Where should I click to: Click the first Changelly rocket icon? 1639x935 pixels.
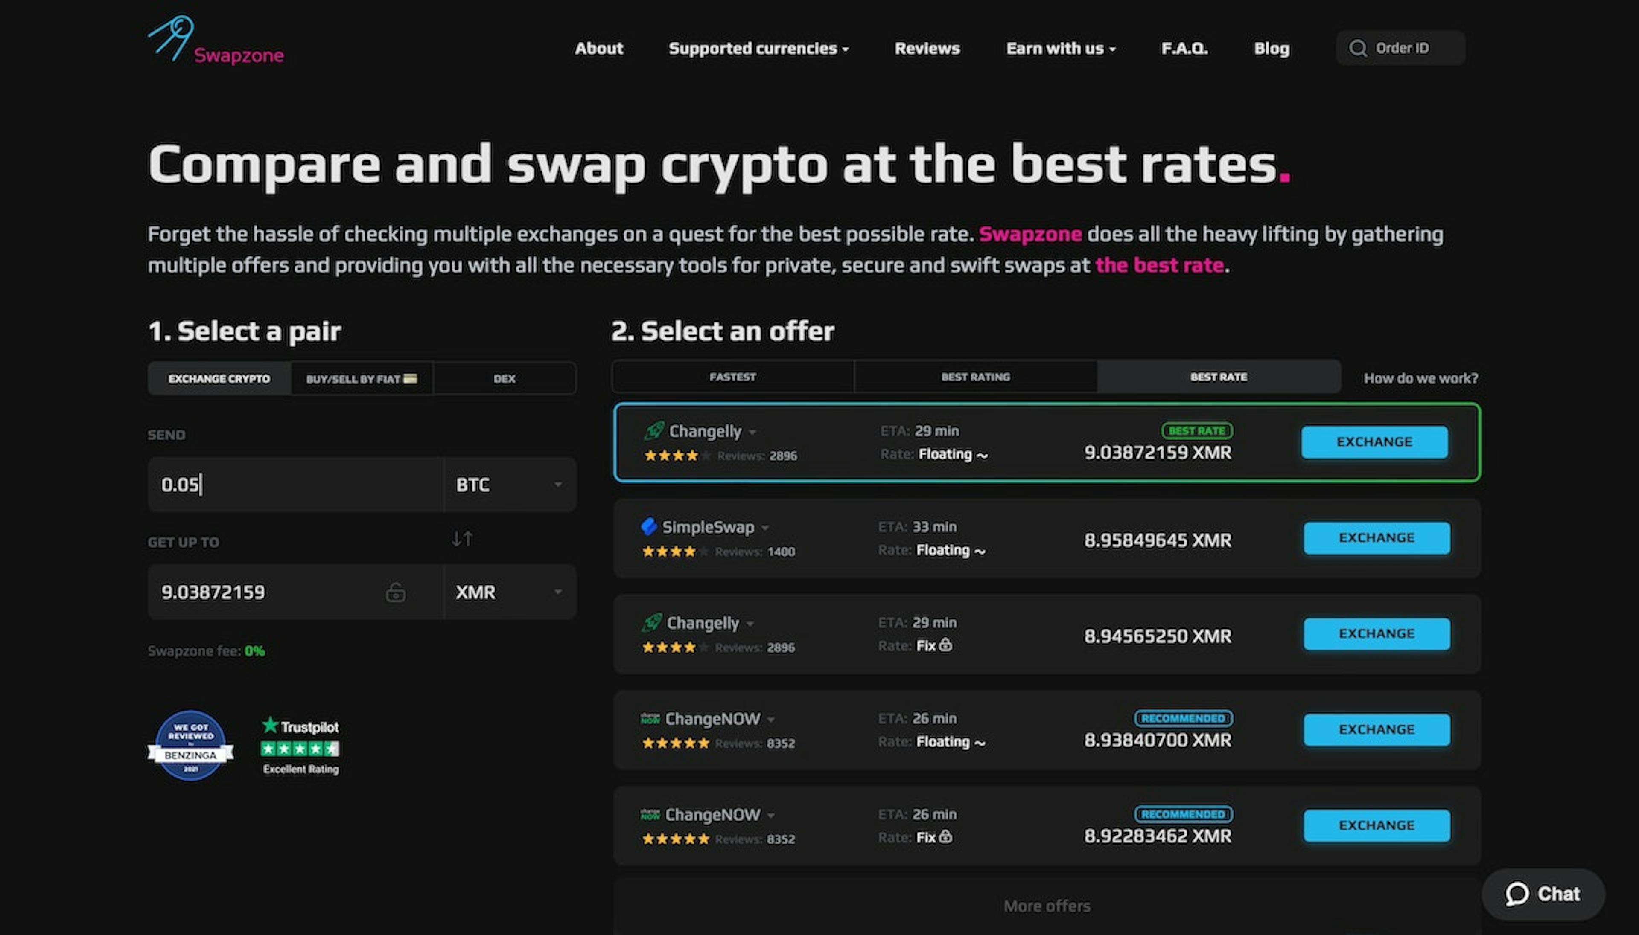tap(654, 431)
